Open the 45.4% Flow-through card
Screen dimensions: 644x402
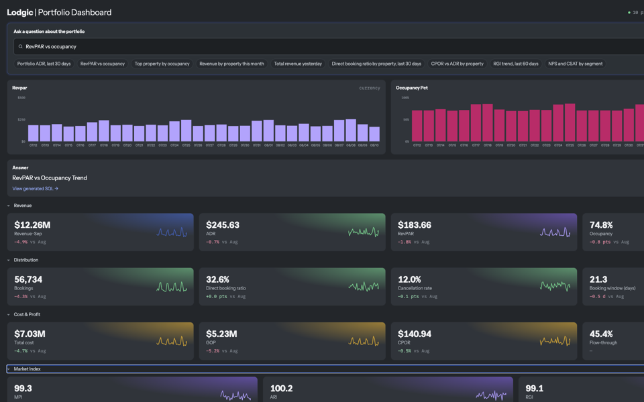[x=613, y=341]
